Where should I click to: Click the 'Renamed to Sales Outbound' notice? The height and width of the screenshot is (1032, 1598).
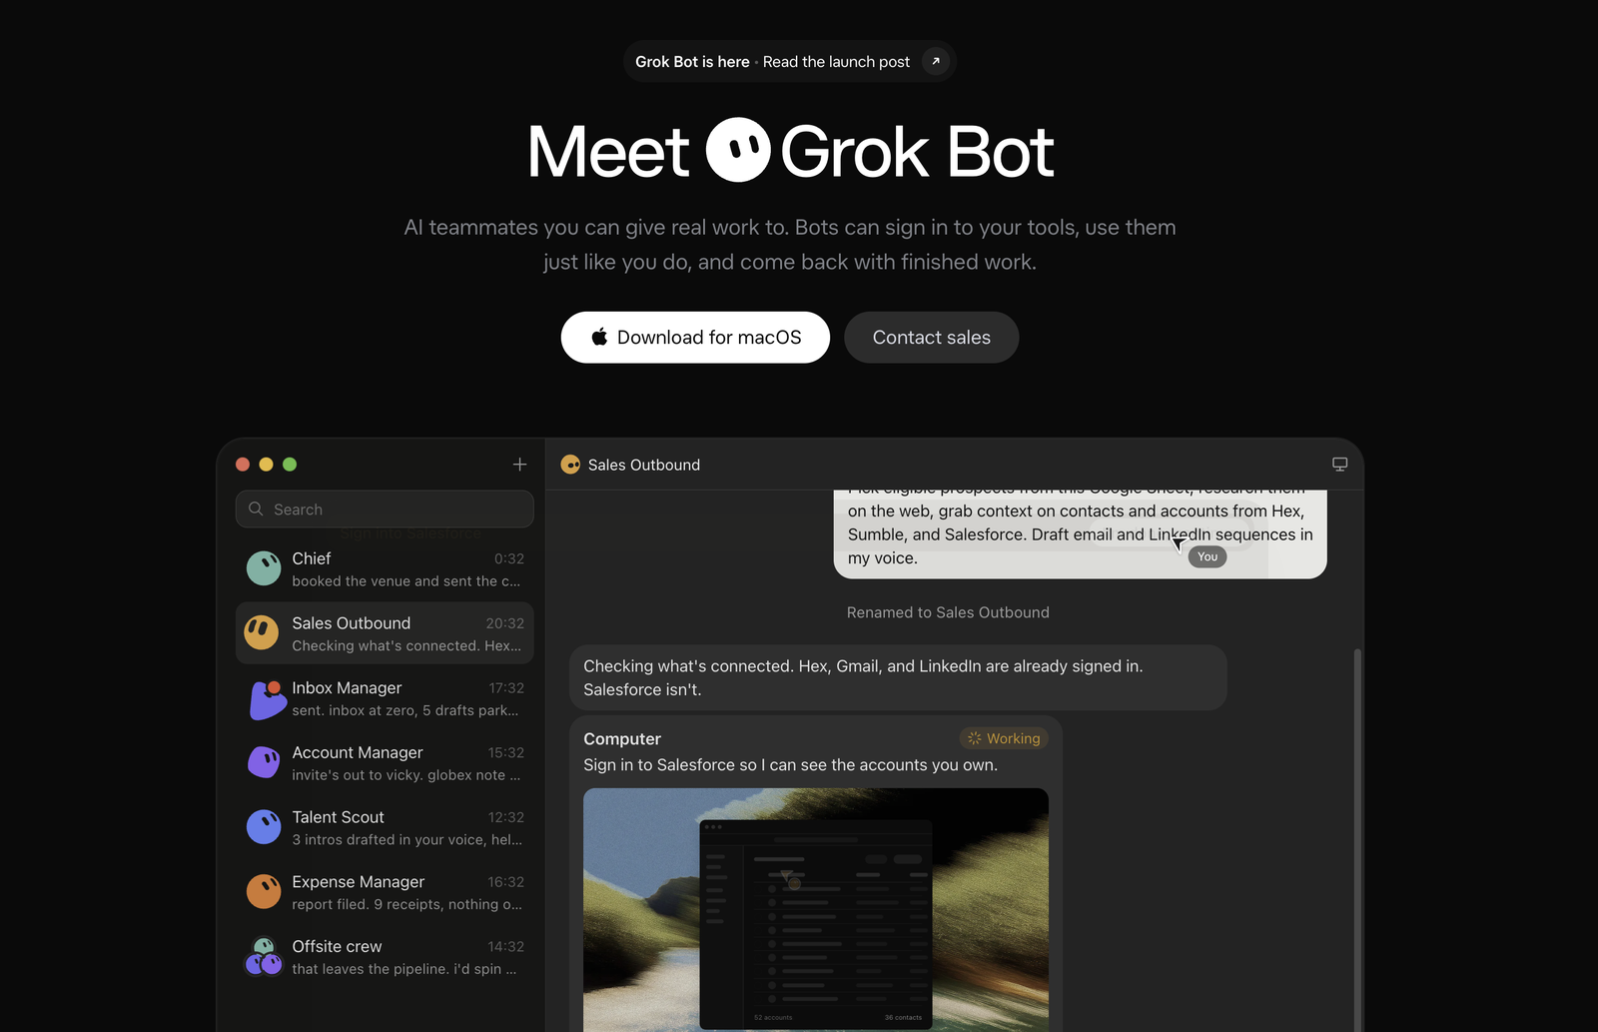(x=948, y=612)
